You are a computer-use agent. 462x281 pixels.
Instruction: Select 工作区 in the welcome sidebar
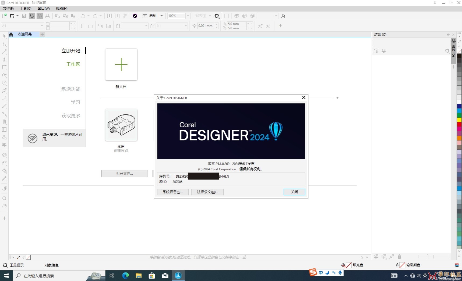[x=73, y=64]
